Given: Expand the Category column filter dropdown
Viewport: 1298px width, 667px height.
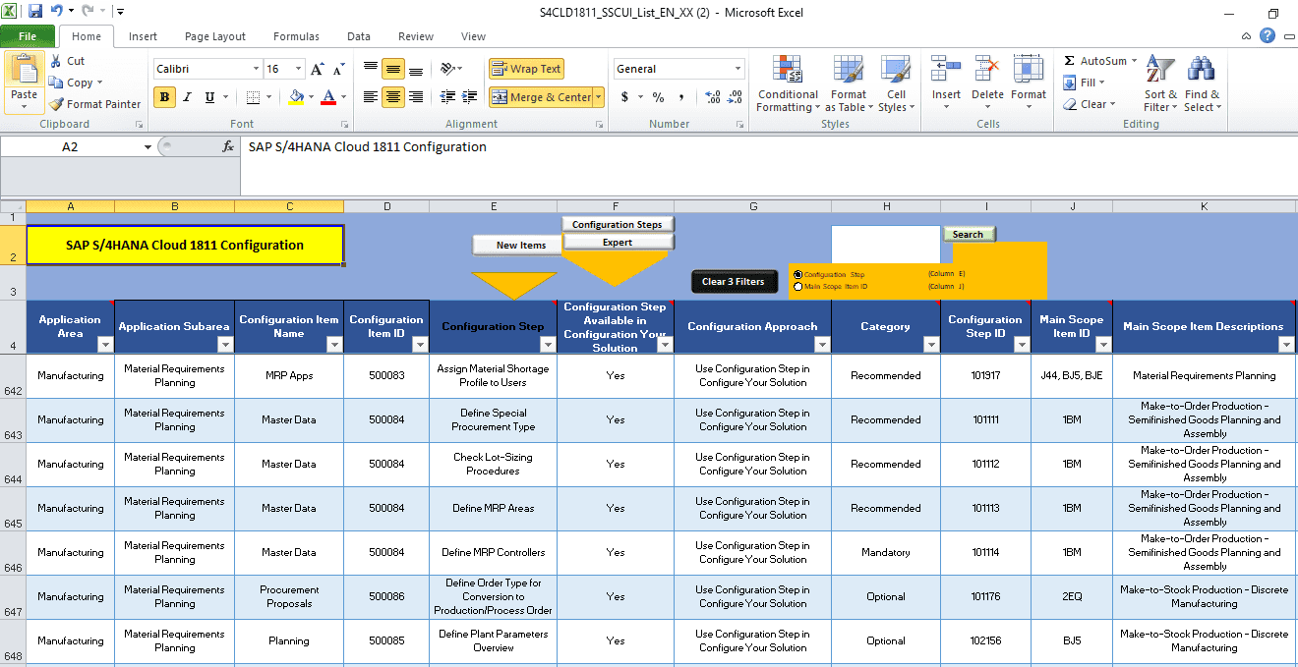Looking at the screenshot, I should (931, 345).
